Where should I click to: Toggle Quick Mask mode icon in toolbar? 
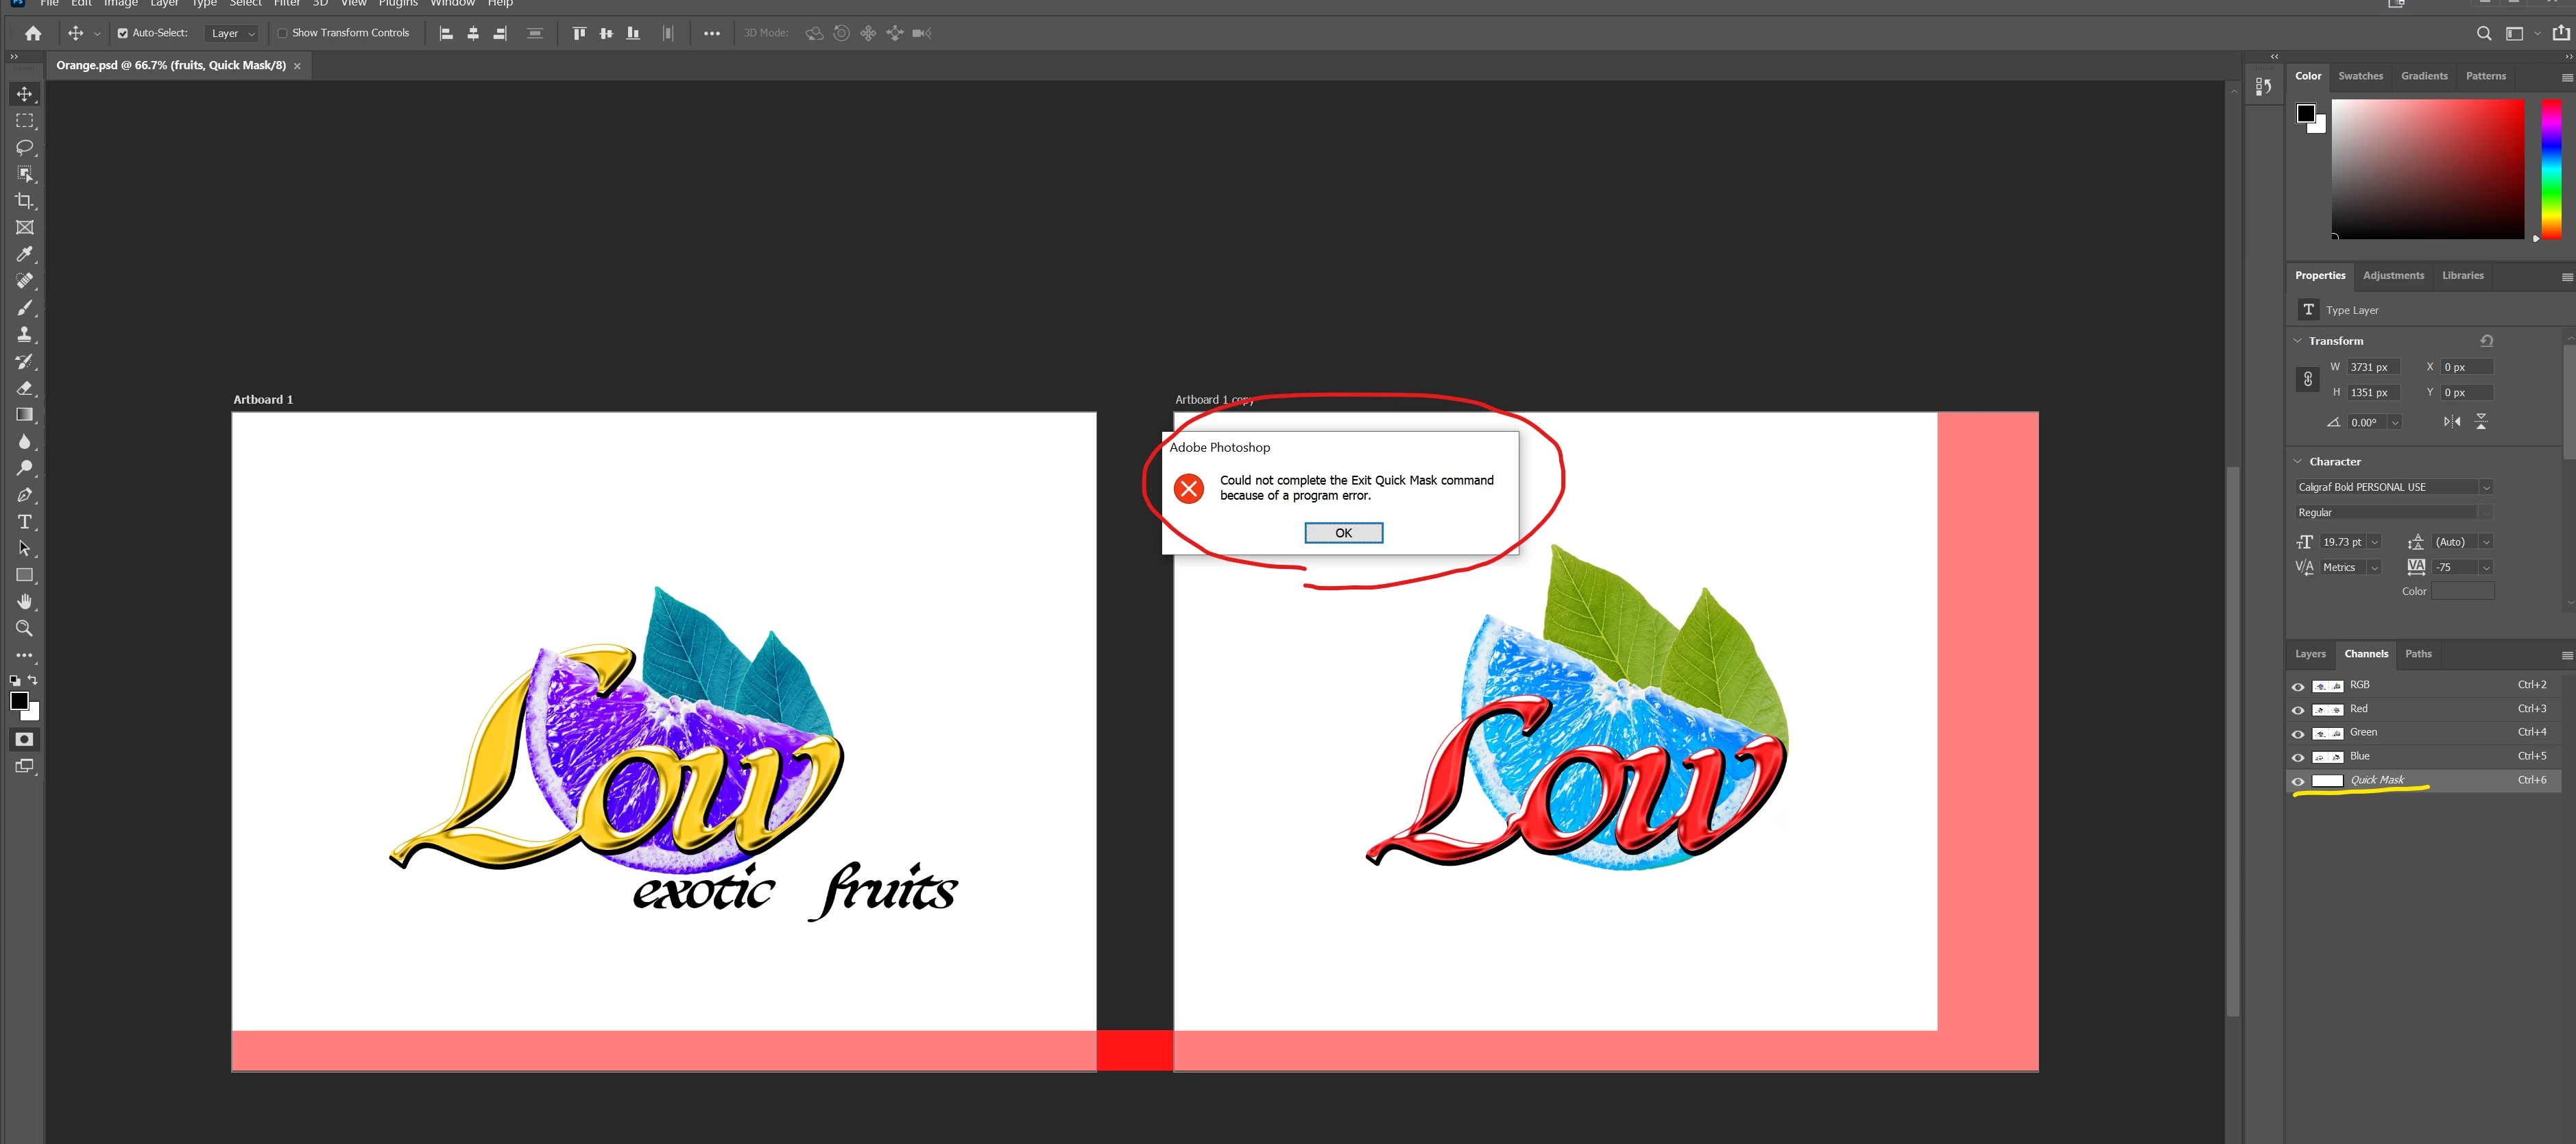click(24, 740)
